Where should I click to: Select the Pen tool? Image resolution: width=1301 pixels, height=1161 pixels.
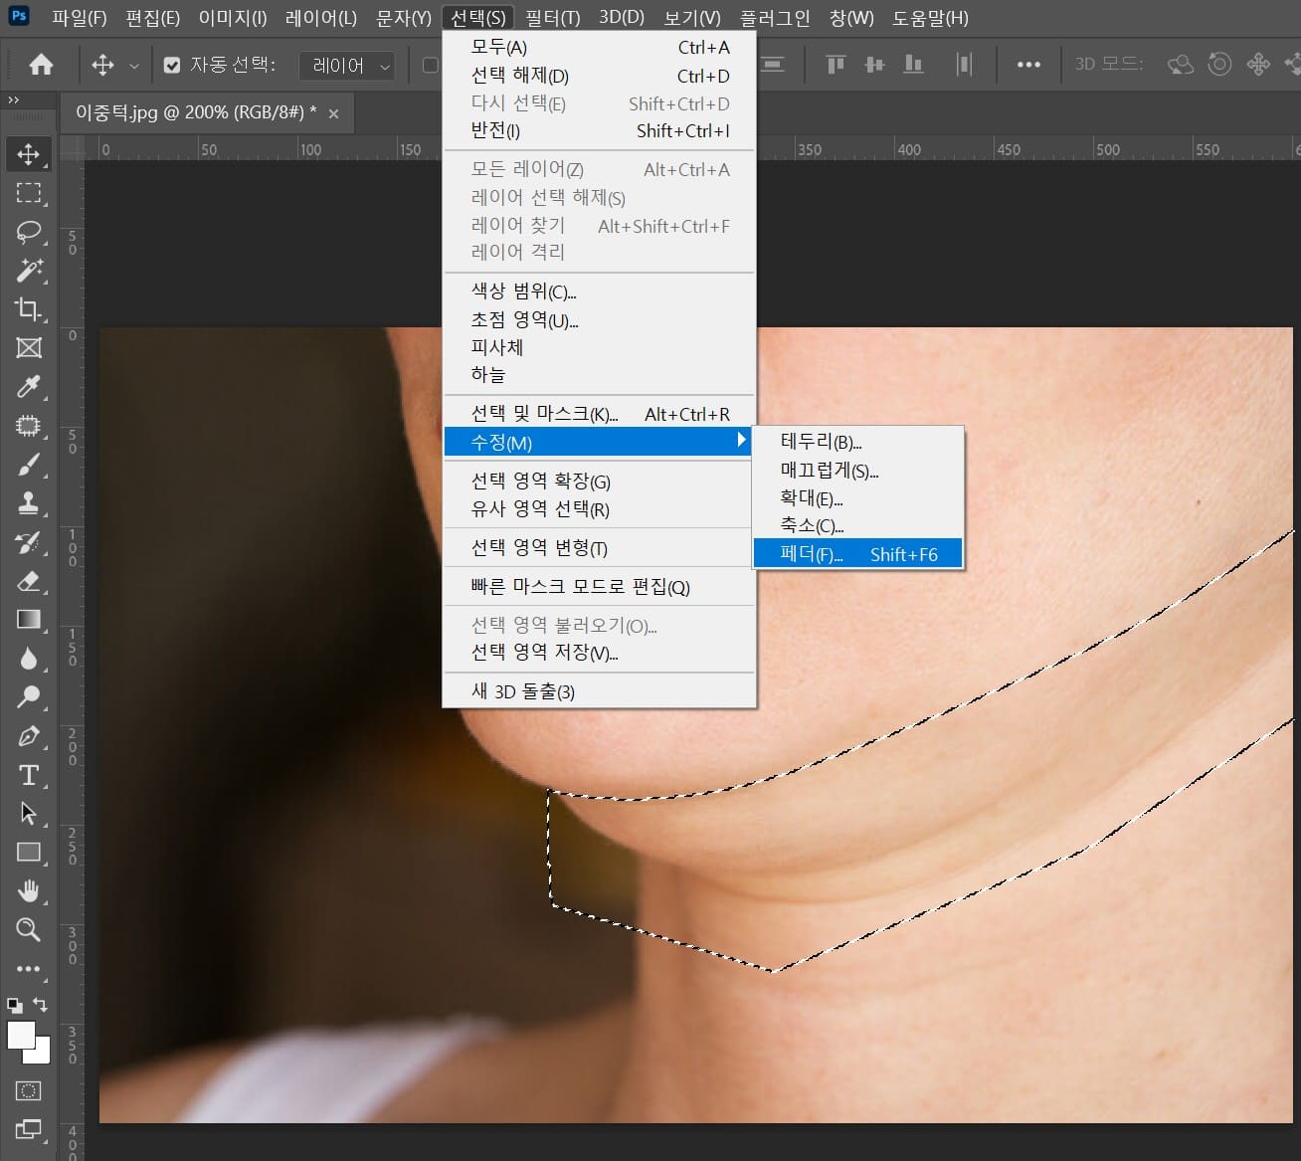28,736
